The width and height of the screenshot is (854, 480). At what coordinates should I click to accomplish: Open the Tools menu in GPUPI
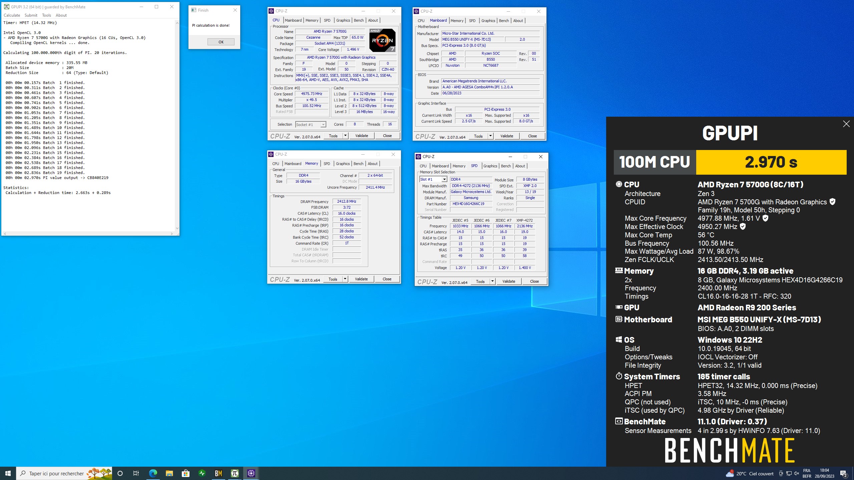coord(46,15)
